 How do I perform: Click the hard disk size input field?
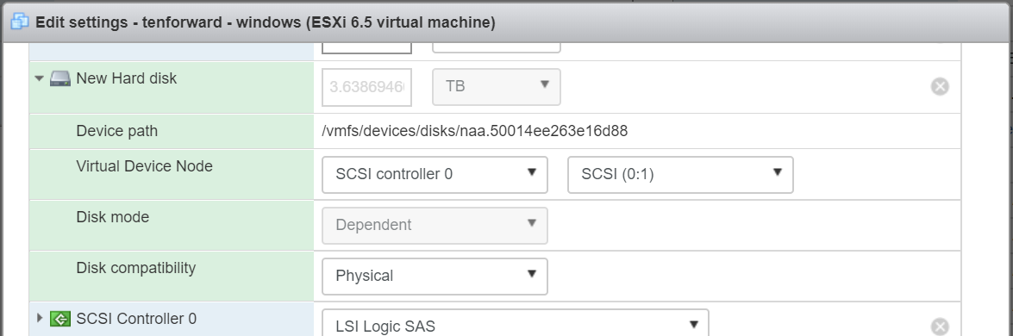click(367, 86)
